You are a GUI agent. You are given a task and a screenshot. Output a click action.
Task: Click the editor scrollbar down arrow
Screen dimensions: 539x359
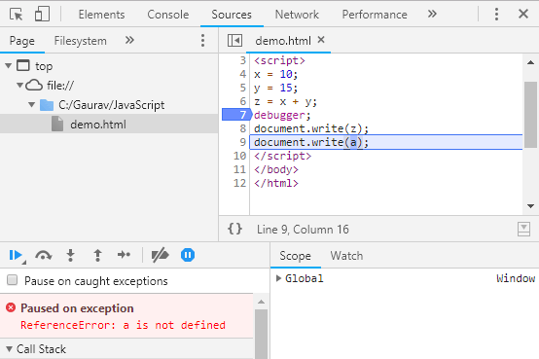530,206
